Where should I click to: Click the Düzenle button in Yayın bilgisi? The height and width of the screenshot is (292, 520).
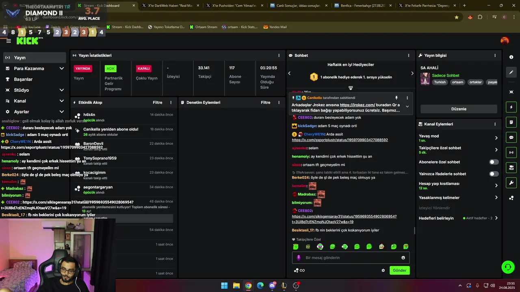459,109
